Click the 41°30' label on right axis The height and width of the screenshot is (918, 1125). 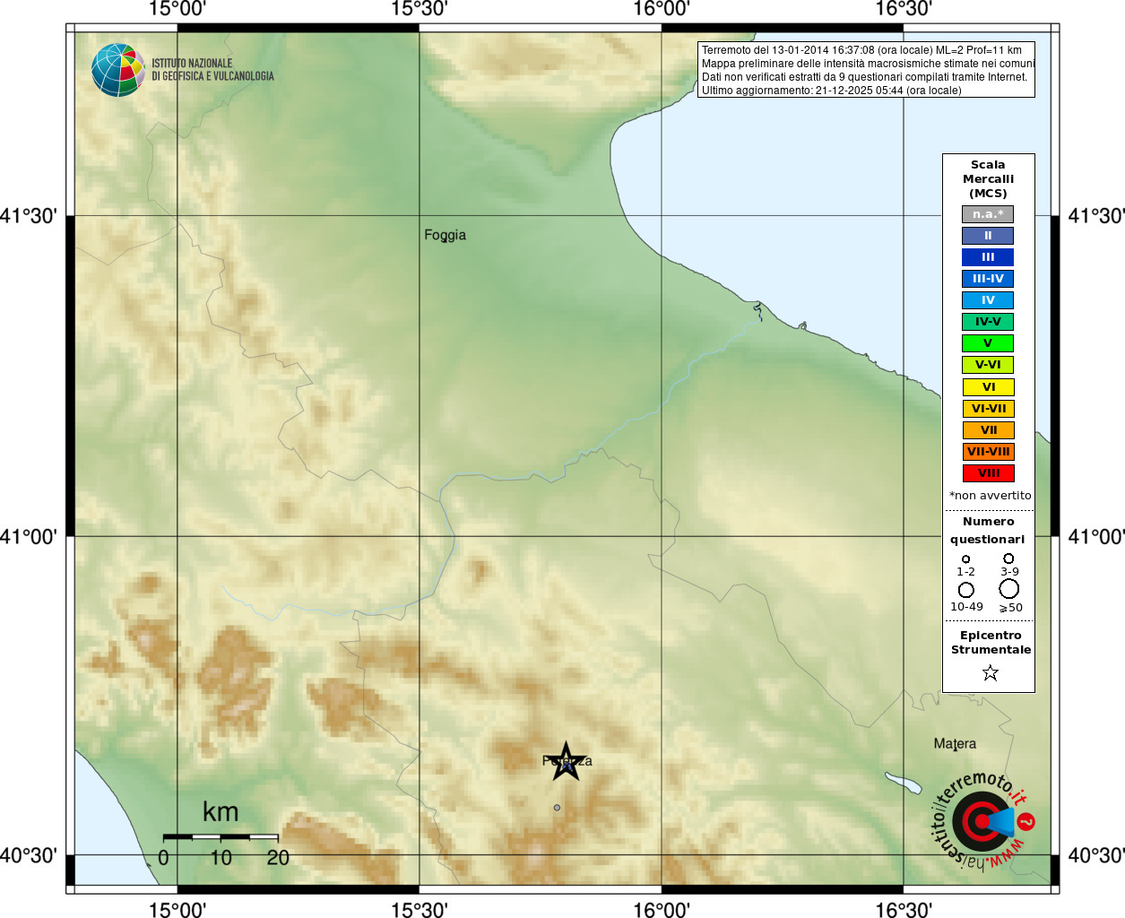(x=1096, y=216)
